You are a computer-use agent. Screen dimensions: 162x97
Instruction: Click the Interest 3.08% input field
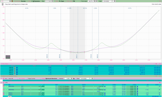[x=67, y=78]
